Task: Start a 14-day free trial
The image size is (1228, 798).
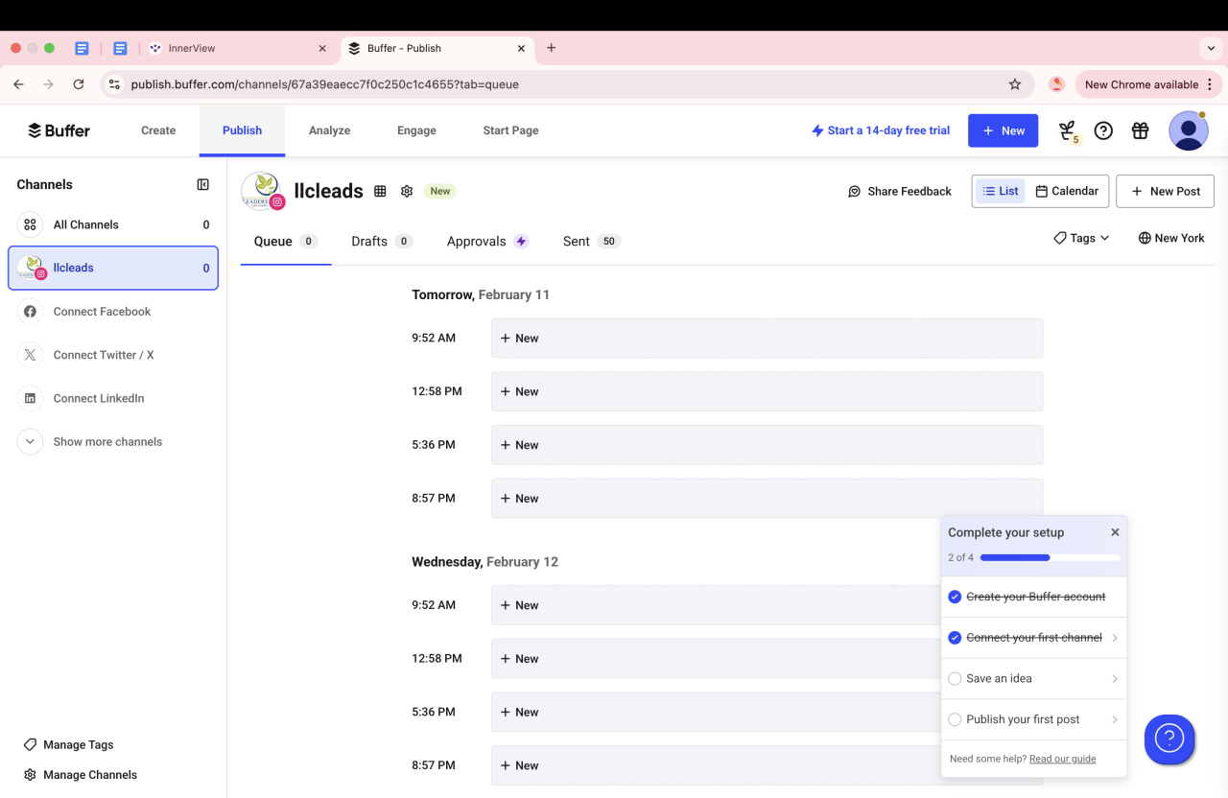Action: coord(881,130)
